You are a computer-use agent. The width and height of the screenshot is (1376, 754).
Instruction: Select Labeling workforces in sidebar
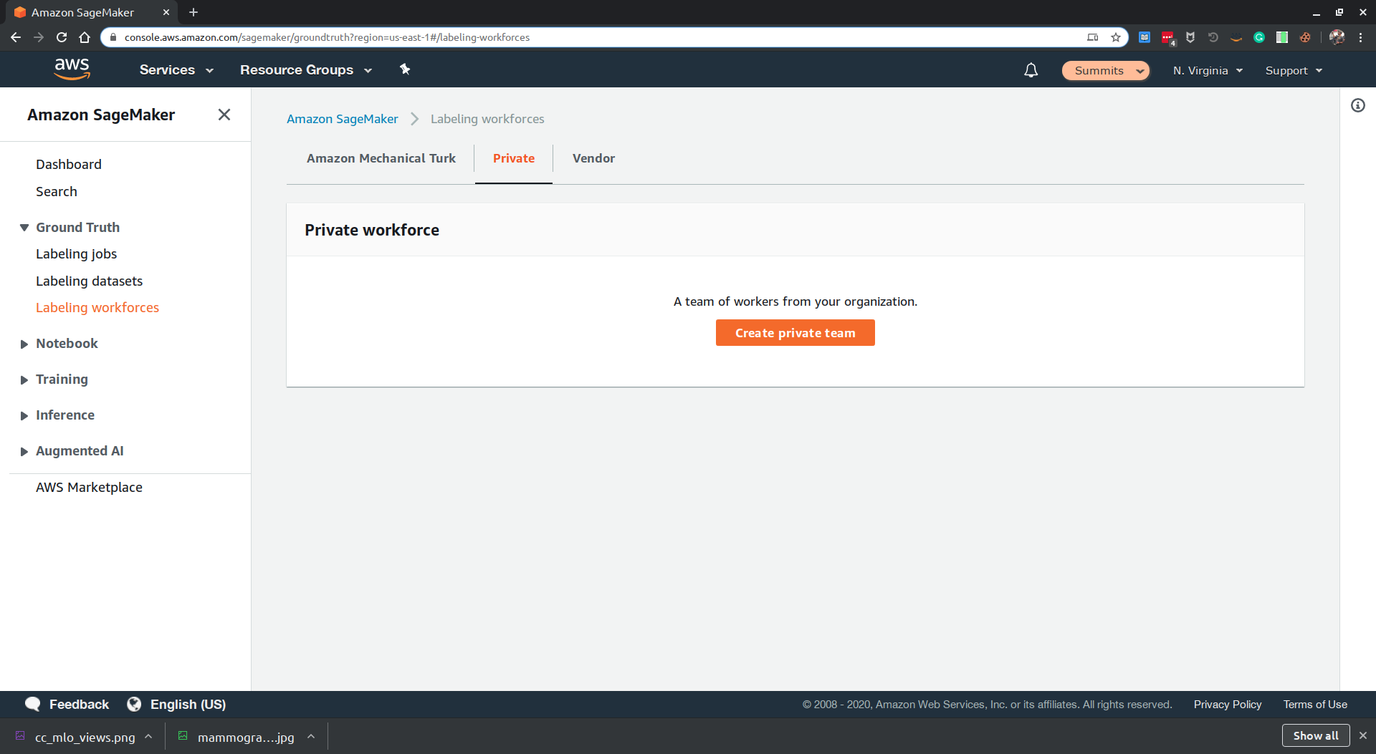(97, 307)
